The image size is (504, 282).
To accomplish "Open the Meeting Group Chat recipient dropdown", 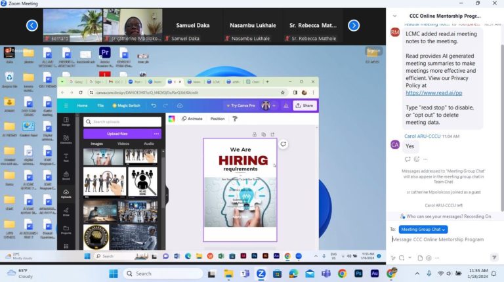I will (423, 229).
